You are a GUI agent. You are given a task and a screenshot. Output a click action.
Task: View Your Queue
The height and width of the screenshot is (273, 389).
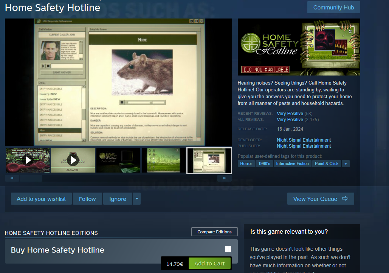click(x=321, y=199)
